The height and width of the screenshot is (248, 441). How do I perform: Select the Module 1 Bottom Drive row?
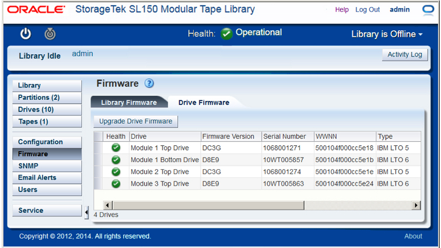257,160
